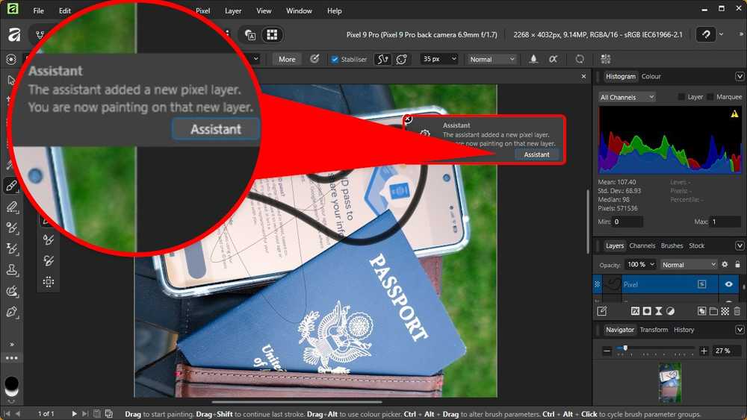Image resolution: width=747 pixels, height=420 pixels.
Task: Open the symmetry settings icon in context toolbar
Action: (x=606, y=59)
